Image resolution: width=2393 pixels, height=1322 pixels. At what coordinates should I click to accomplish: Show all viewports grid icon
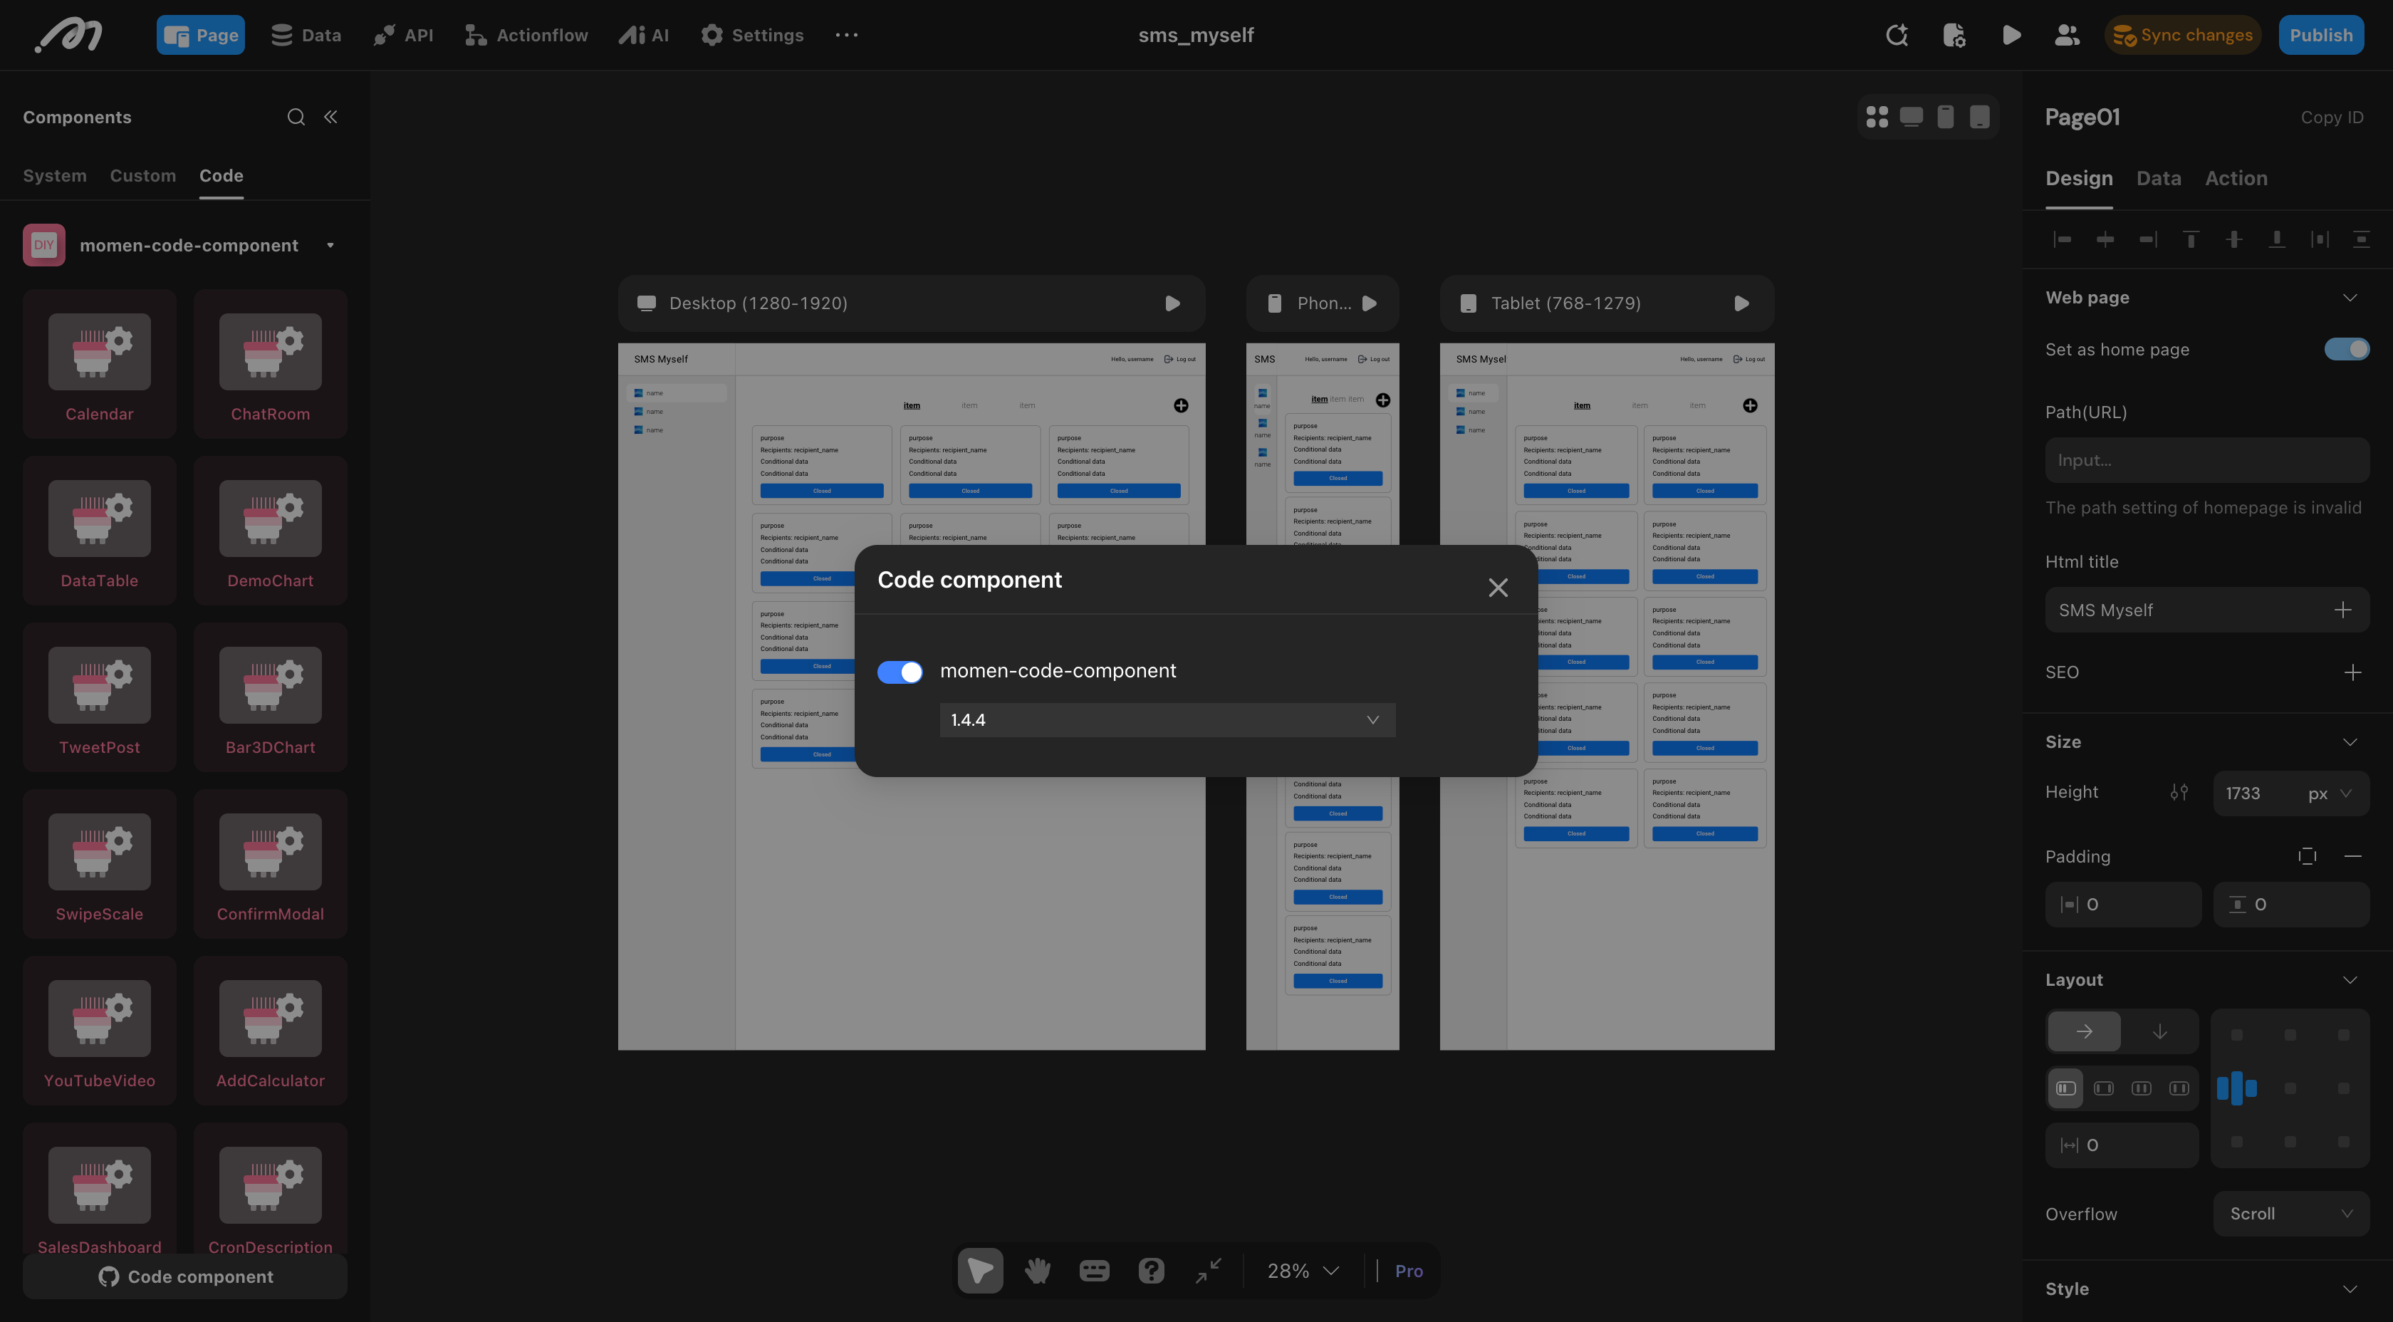pos(1877,117)
